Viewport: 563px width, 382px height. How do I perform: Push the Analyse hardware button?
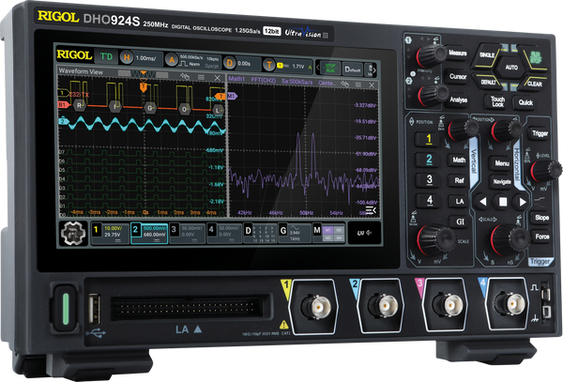pos(459,99)
